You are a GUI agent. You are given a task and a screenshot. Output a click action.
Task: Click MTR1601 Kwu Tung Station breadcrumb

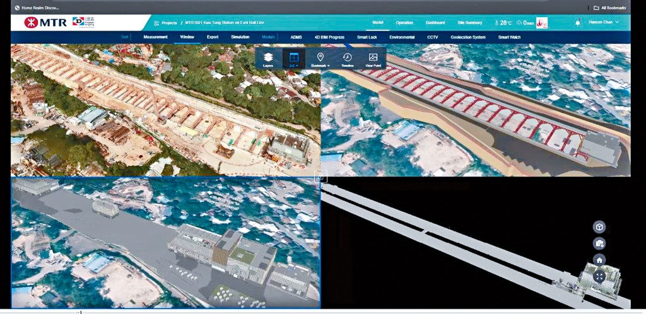[225, 23]
